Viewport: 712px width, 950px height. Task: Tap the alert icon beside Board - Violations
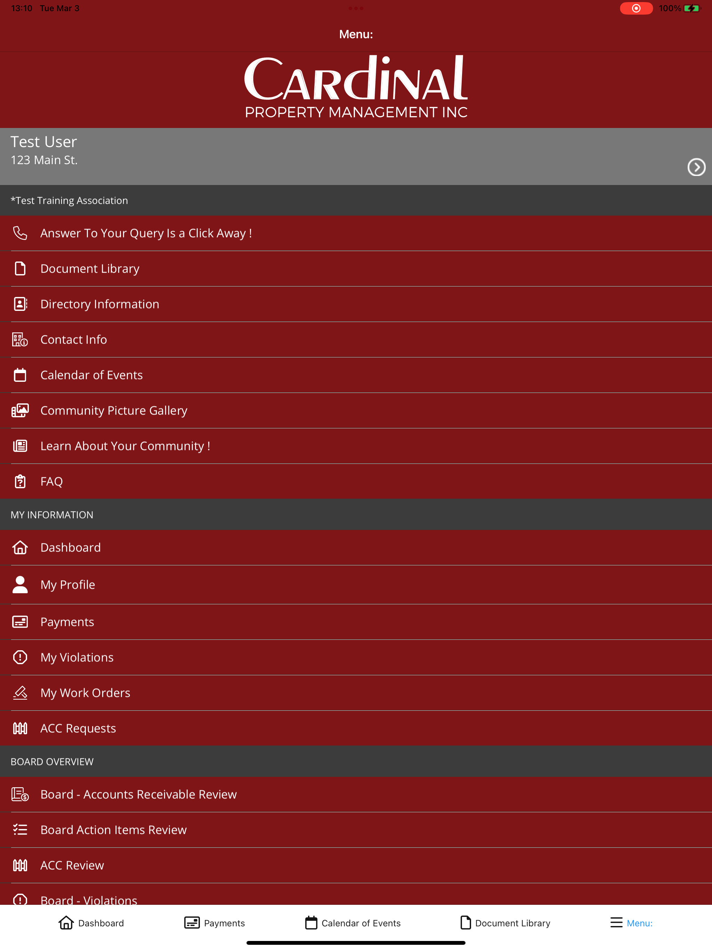click(x=20, y=899)
